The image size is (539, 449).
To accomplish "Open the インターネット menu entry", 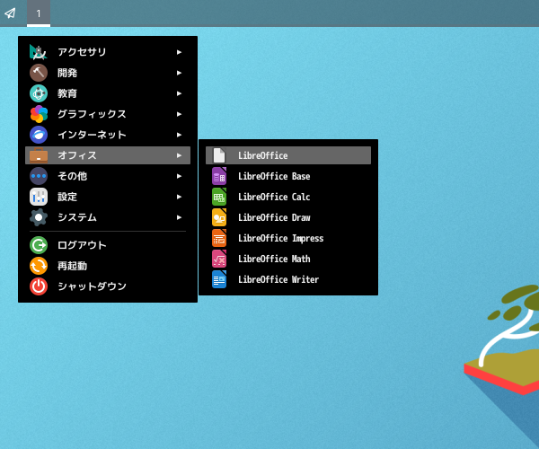I will 108,135.
